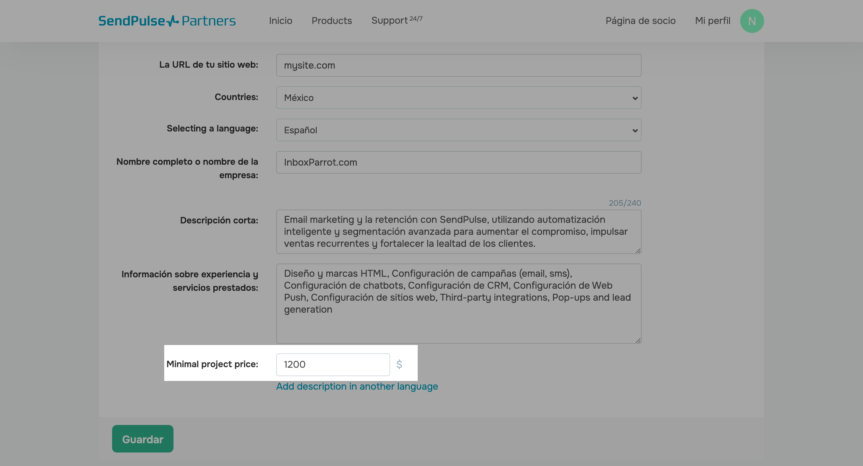The width and height of the screenshot is (863, 466).
Task: Click chevron arrow of Countries select
Action: click(x=635, y=98)
